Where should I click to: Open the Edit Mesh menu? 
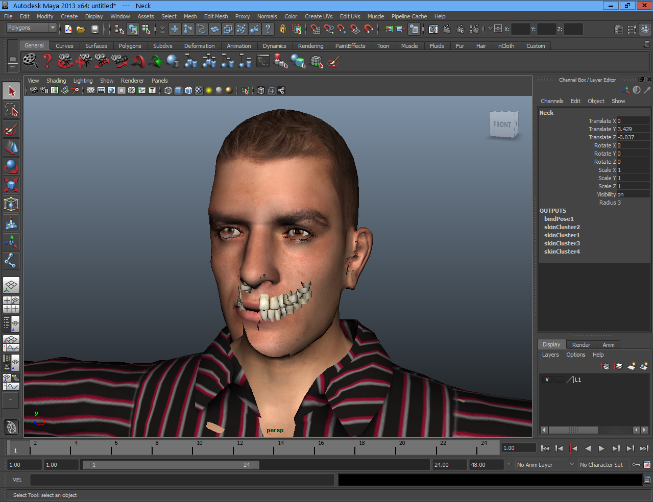pos(215,16)
